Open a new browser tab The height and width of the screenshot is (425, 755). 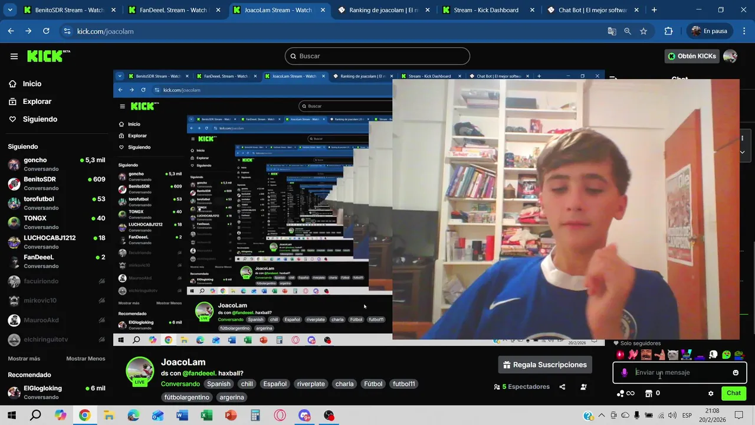(654, 10)
